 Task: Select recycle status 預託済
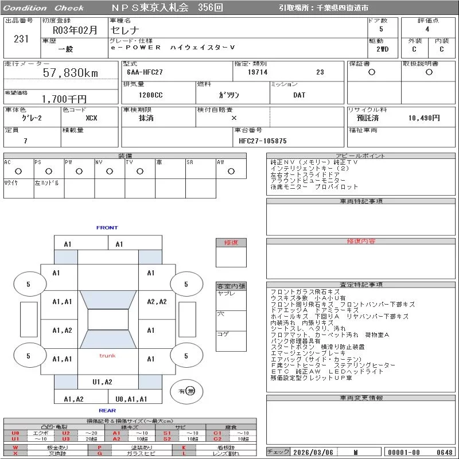point(368,118)
